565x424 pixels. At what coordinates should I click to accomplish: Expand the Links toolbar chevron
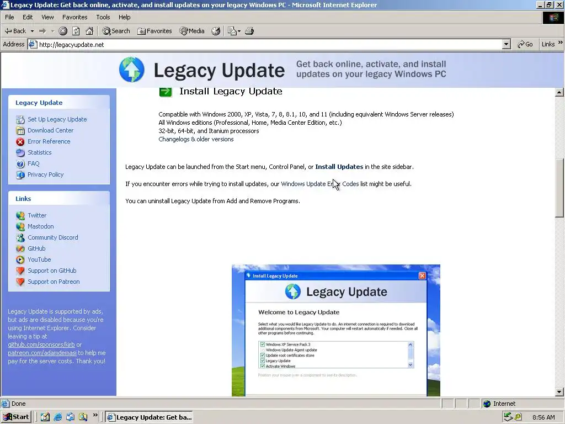click(561, 43)
